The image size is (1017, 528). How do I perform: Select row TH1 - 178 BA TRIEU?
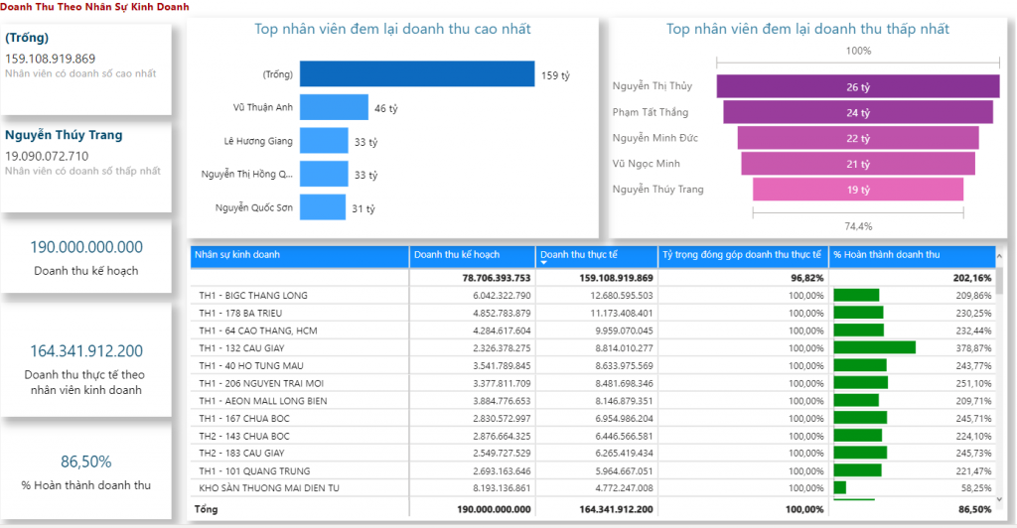[x=593, y=313]
